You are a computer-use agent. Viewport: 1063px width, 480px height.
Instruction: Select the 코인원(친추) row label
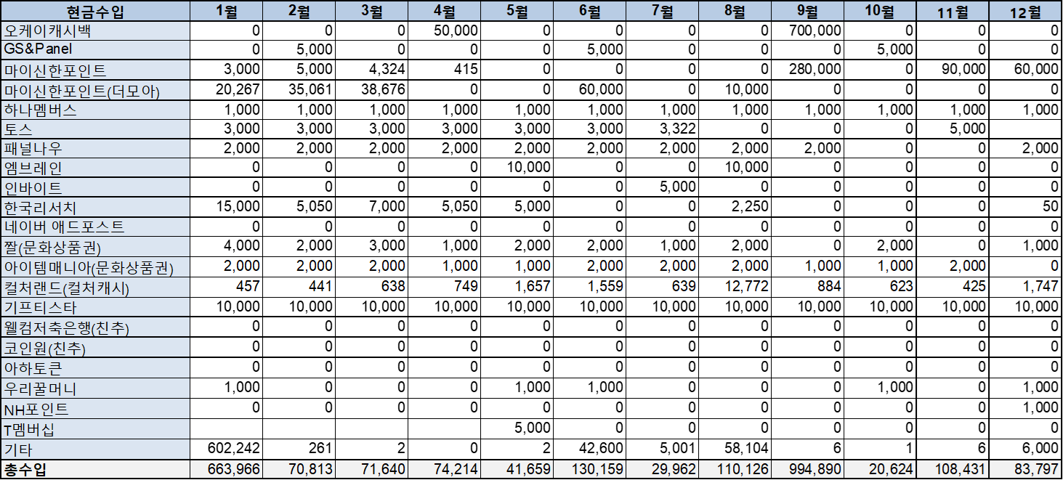(95, 348)
